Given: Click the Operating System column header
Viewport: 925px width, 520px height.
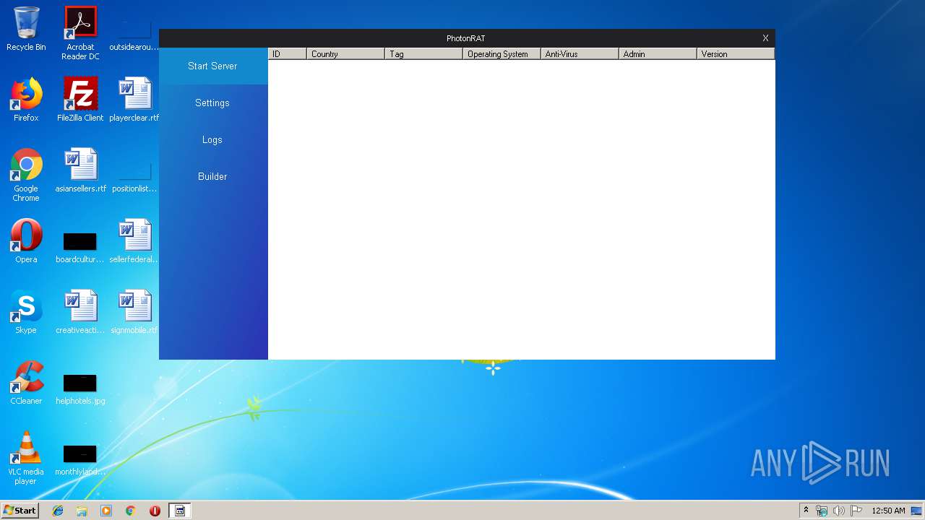Looking at the screenshot, I should pos(502,54).
